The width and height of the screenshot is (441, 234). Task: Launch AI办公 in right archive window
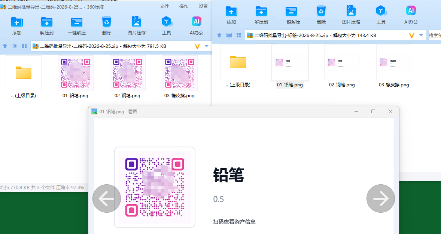click(411, 11)
